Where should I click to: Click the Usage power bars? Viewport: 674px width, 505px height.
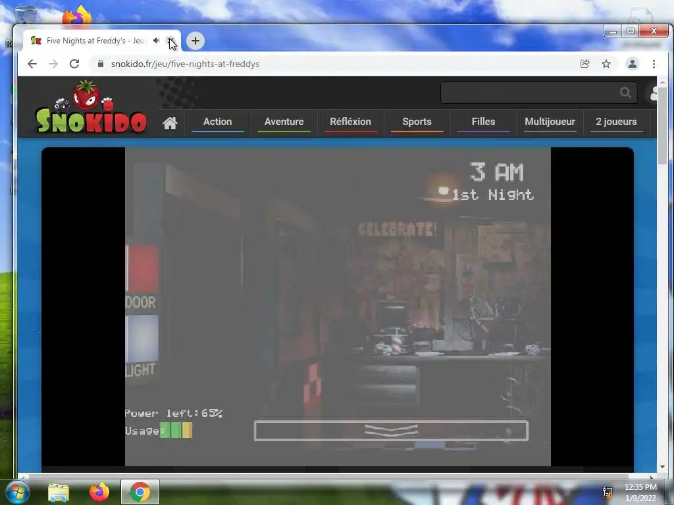coord(176,430)
